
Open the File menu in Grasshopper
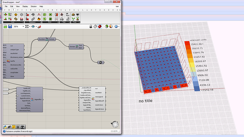pyautogui.click(x=6, y=6)
